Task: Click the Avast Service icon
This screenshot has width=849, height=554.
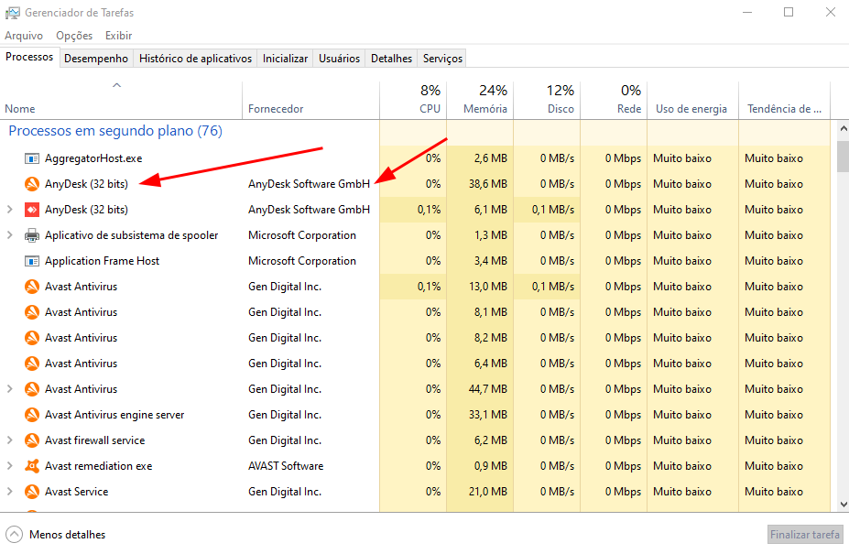Action: 32,492
